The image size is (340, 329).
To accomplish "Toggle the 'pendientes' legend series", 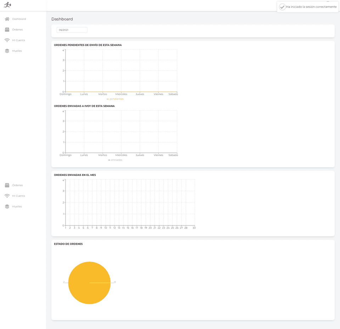I will (115, 99).
